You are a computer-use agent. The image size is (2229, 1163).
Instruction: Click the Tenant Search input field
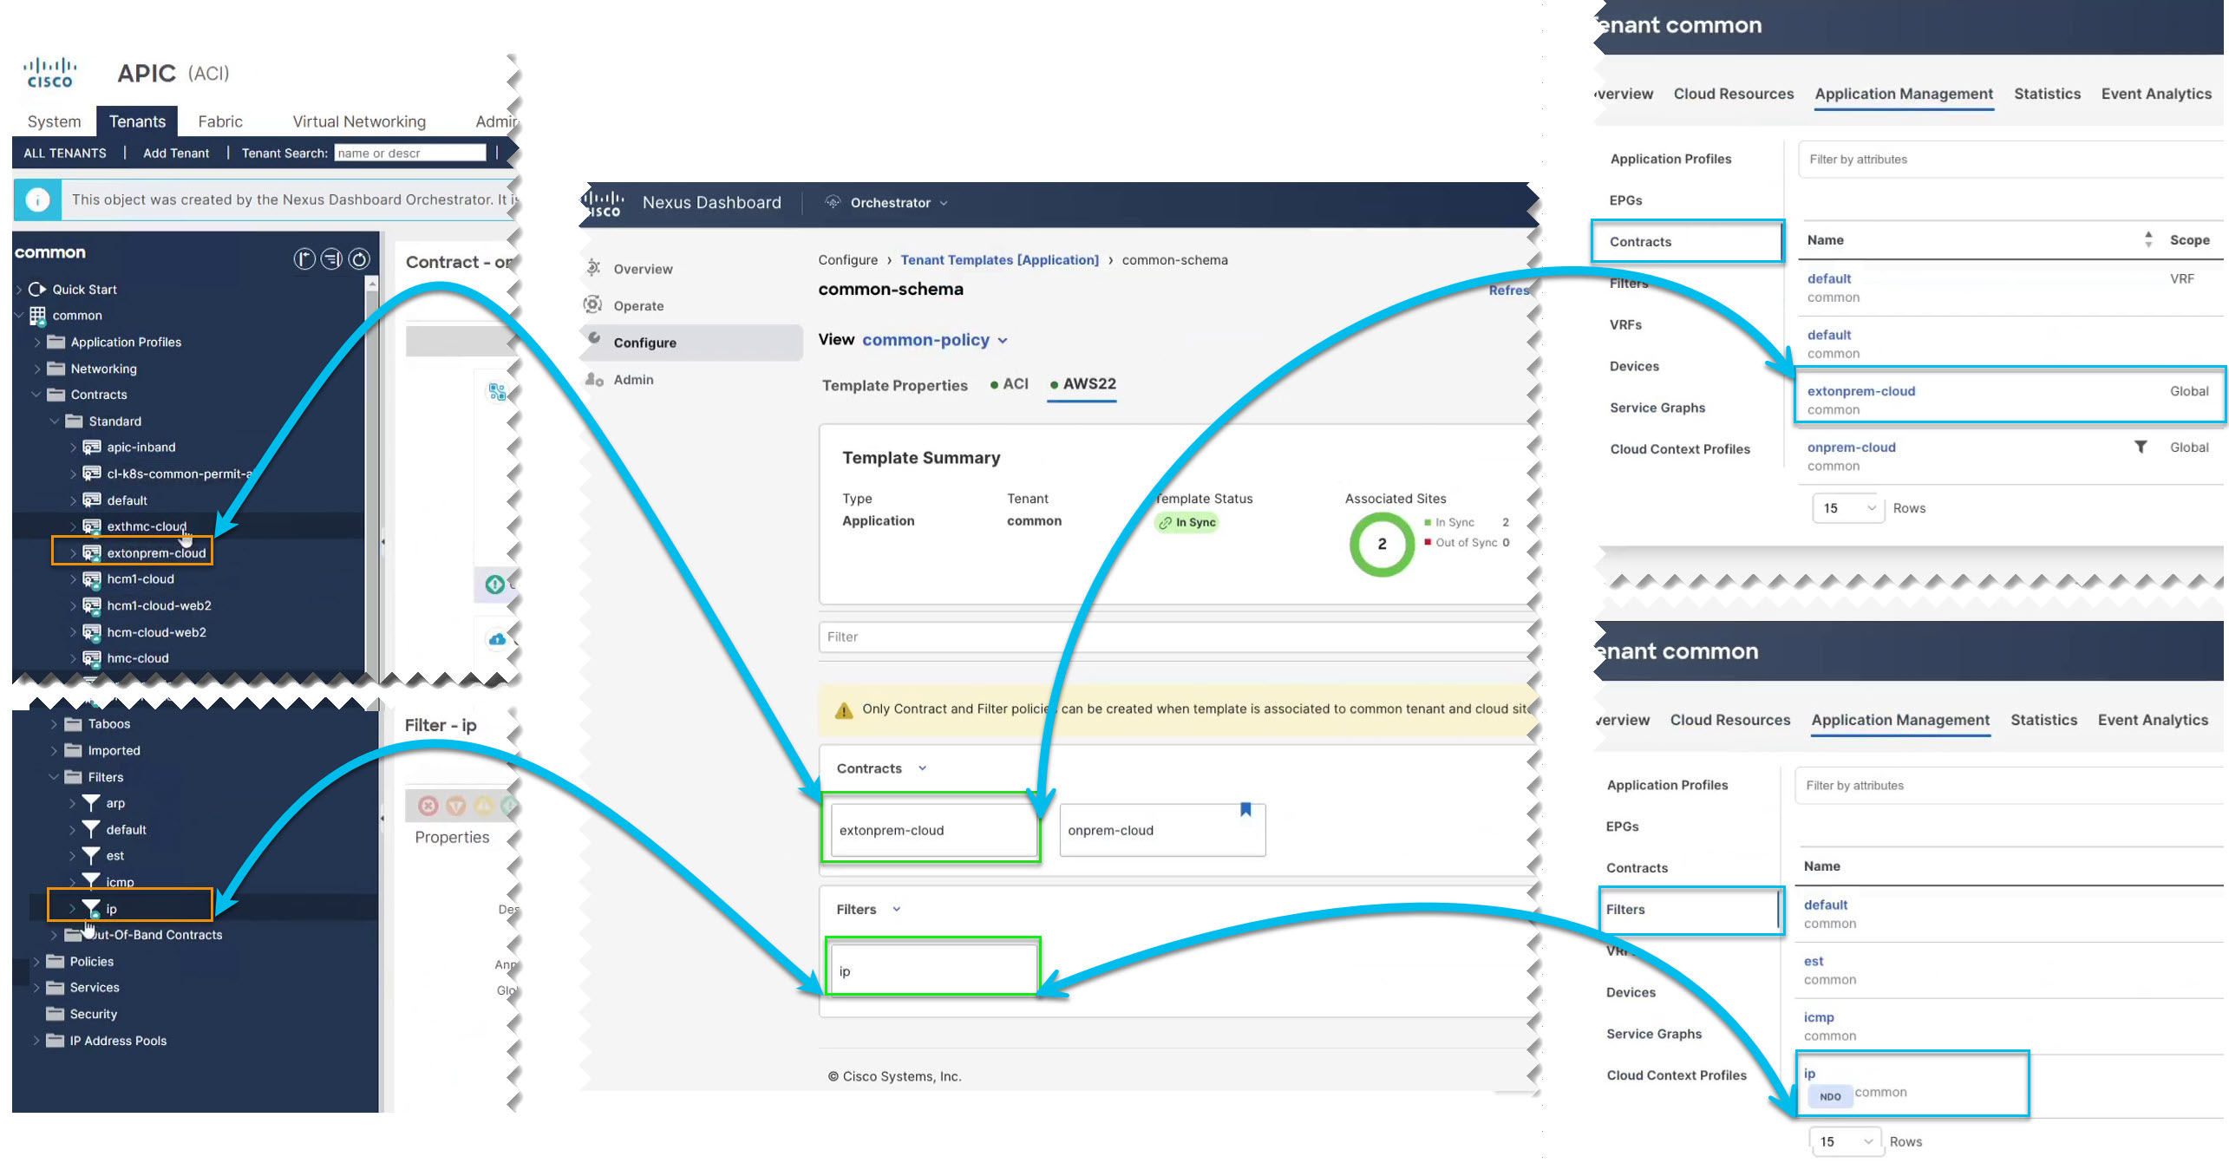point(409,153)
